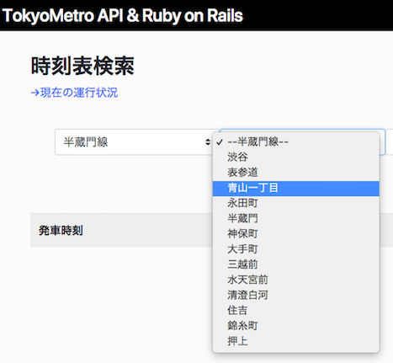Select 表参道 station option

pyautogui.click(x=296, y=173)
